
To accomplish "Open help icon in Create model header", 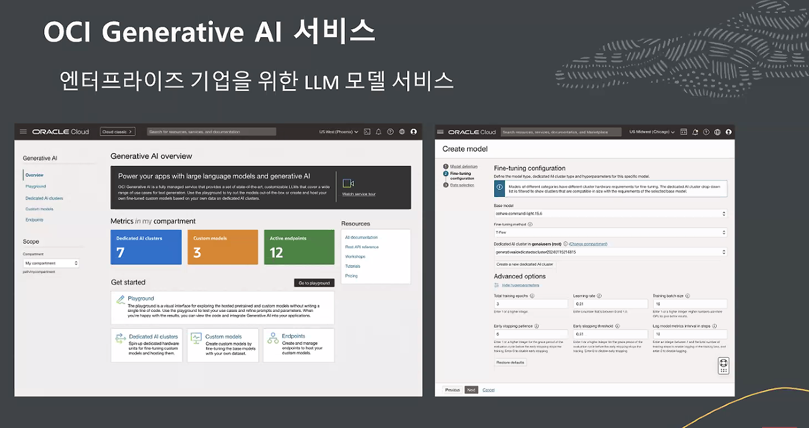I will point(706,132).
